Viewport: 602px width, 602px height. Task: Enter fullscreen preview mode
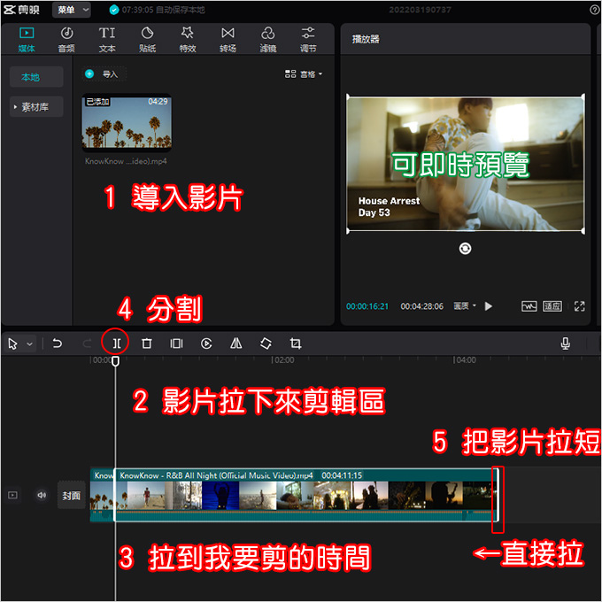point(579,306)
